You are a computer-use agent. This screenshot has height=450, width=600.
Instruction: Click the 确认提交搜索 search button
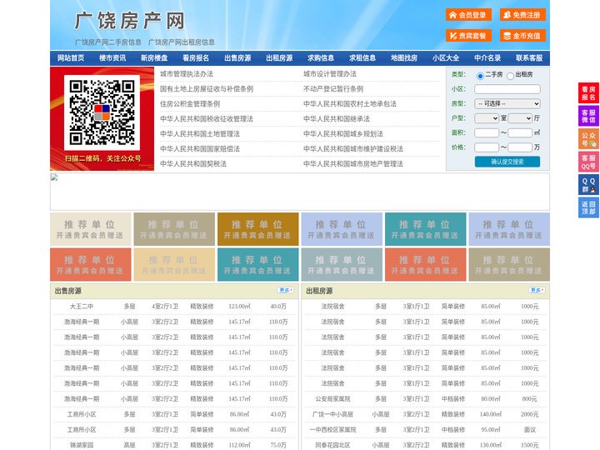[x=507, y=162]
